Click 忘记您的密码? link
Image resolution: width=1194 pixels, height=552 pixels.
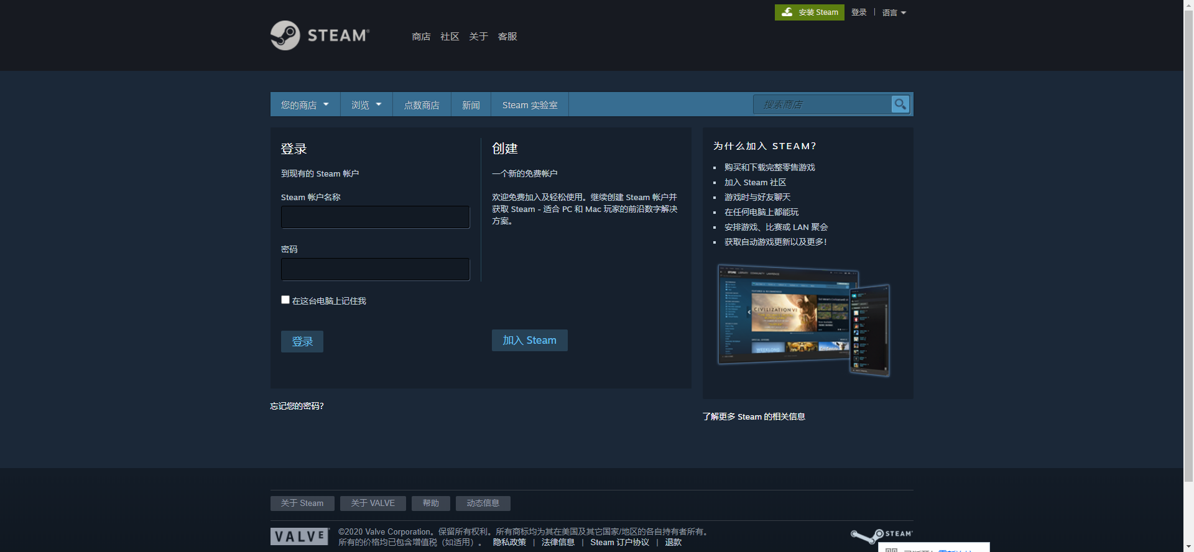click(297, 406)
